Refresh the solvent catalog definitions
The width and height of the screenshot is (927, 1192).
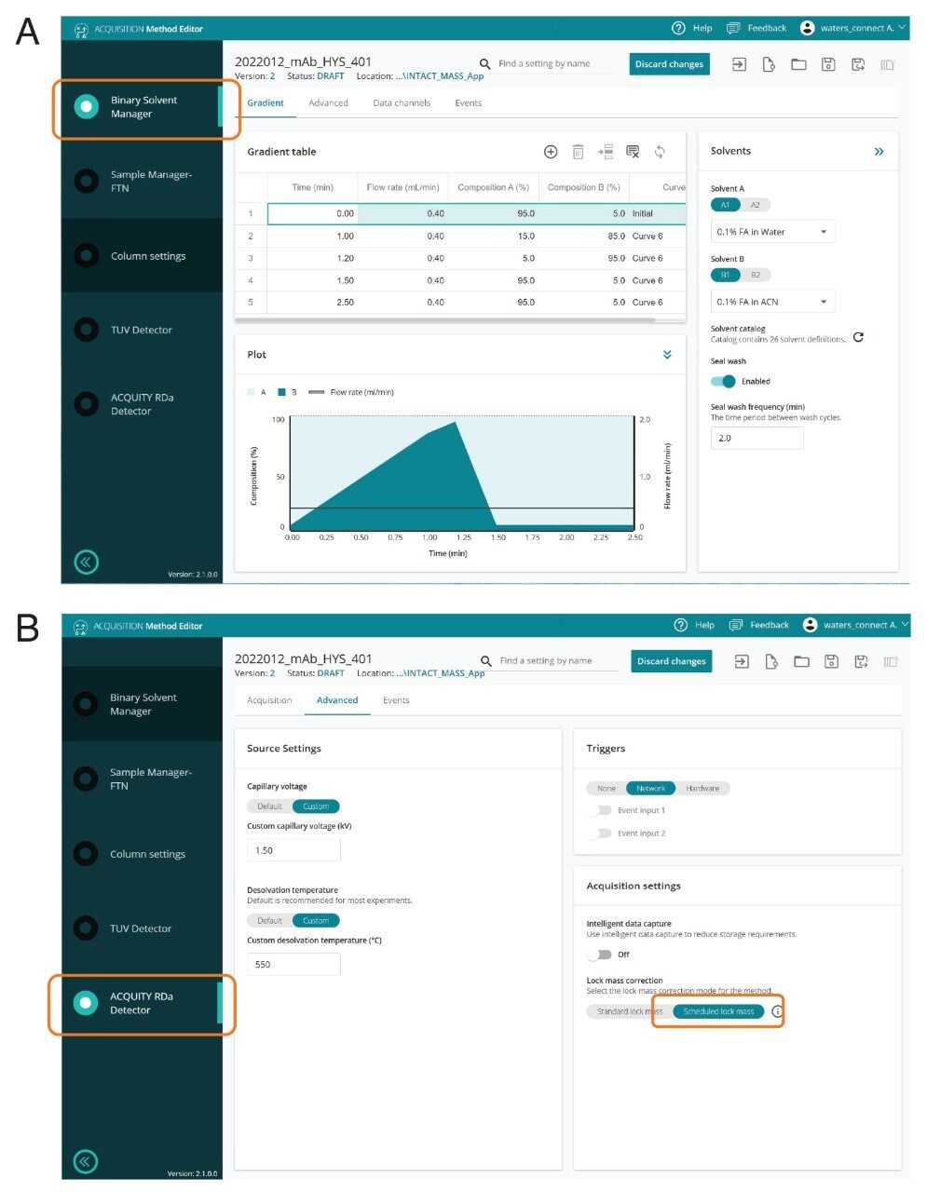[858, 337]
